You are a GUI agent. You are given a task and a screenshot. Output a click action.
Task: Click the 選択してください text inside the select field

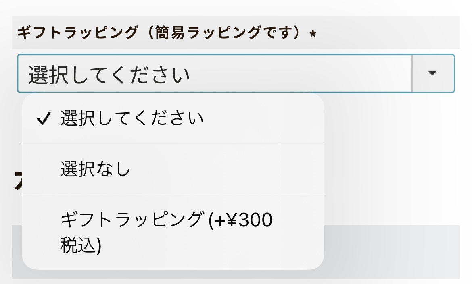(x=109, y=75)
